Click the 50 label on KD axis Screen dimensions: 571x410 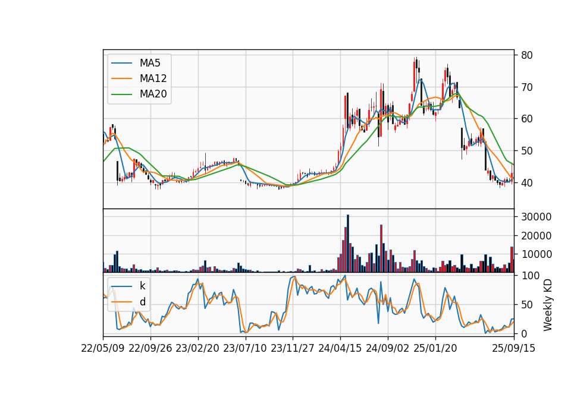(527, 304)
